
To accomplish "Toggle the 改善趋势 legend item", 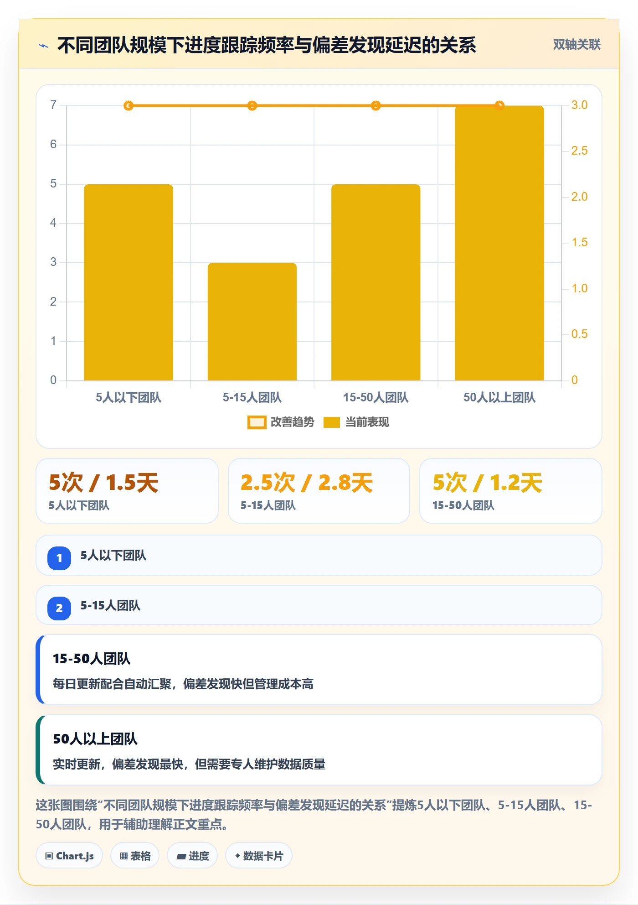I will click(x=281, y=422).
